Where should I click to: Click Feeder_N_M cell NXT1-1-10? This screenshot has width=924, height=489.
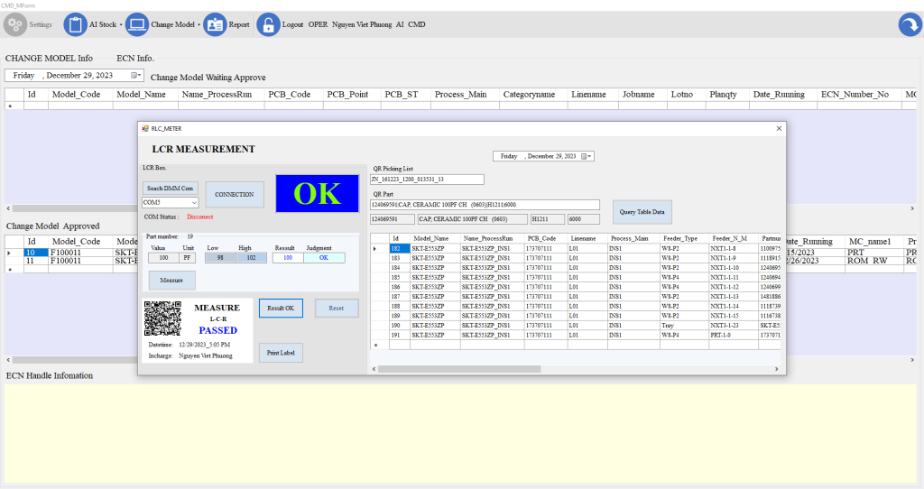tap(733, 267)
